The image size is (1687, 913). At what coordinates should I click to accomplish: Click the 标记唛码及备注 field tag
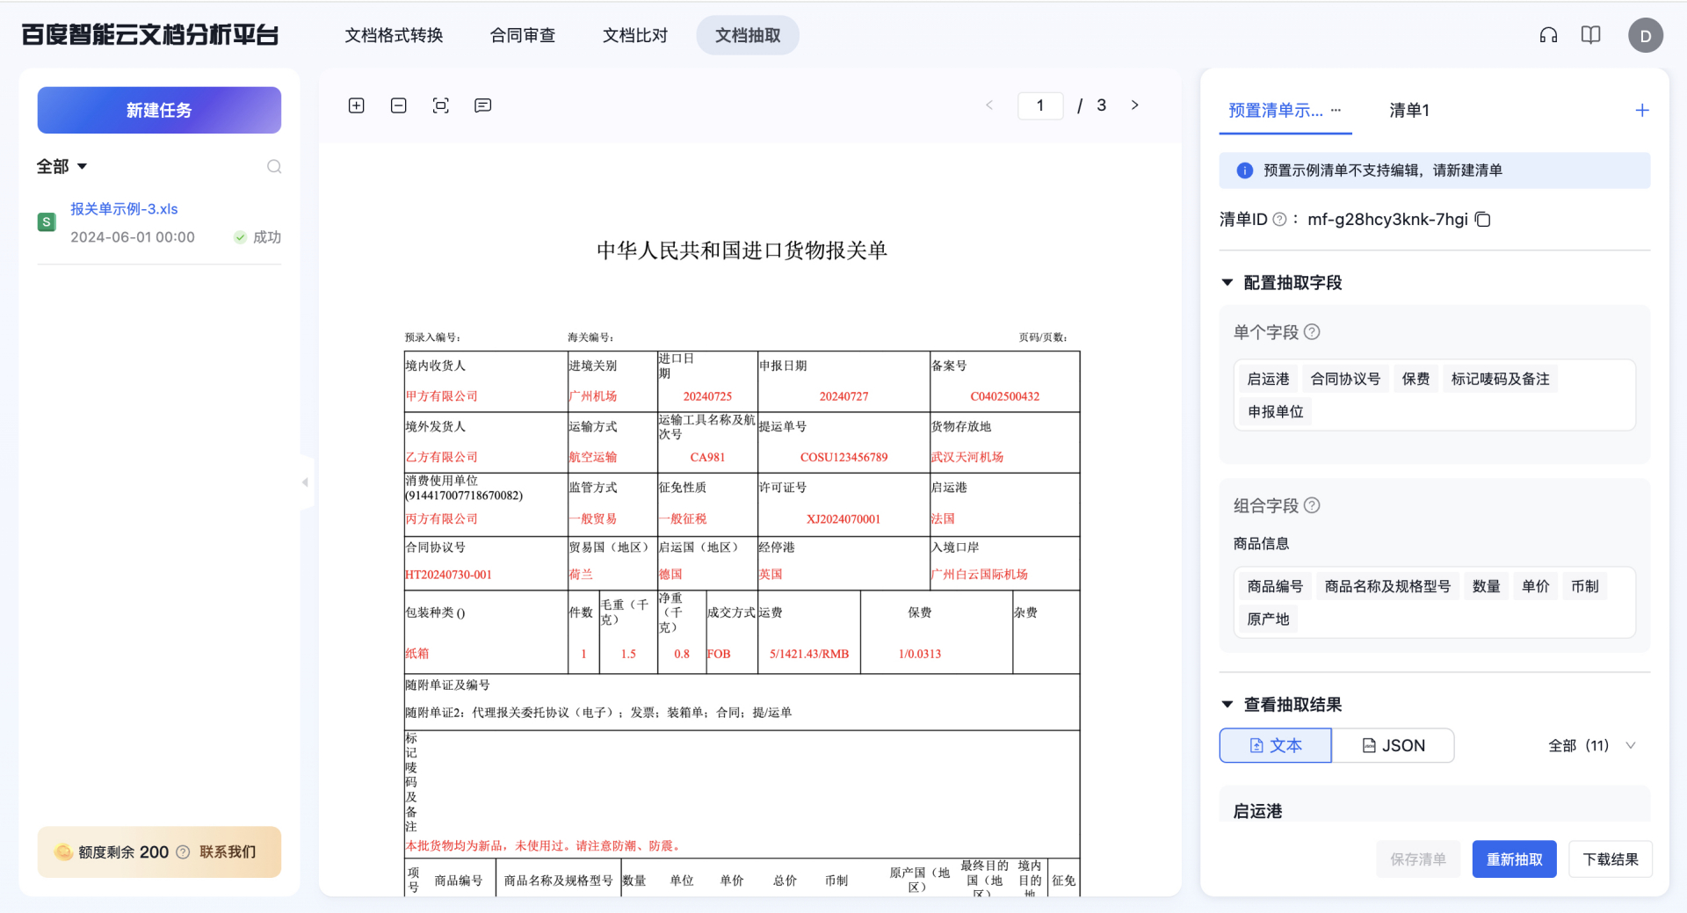1500,379
